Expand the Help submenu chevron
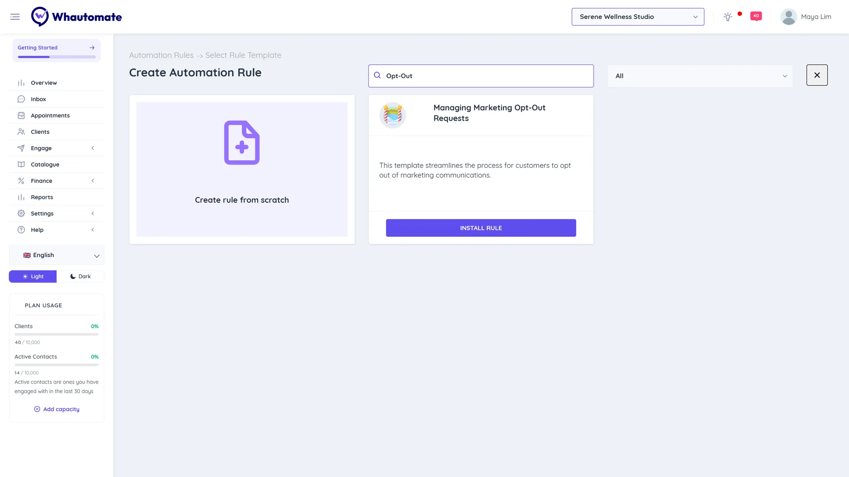The height and width of the screenshot is (477, 849). point(93,230)
